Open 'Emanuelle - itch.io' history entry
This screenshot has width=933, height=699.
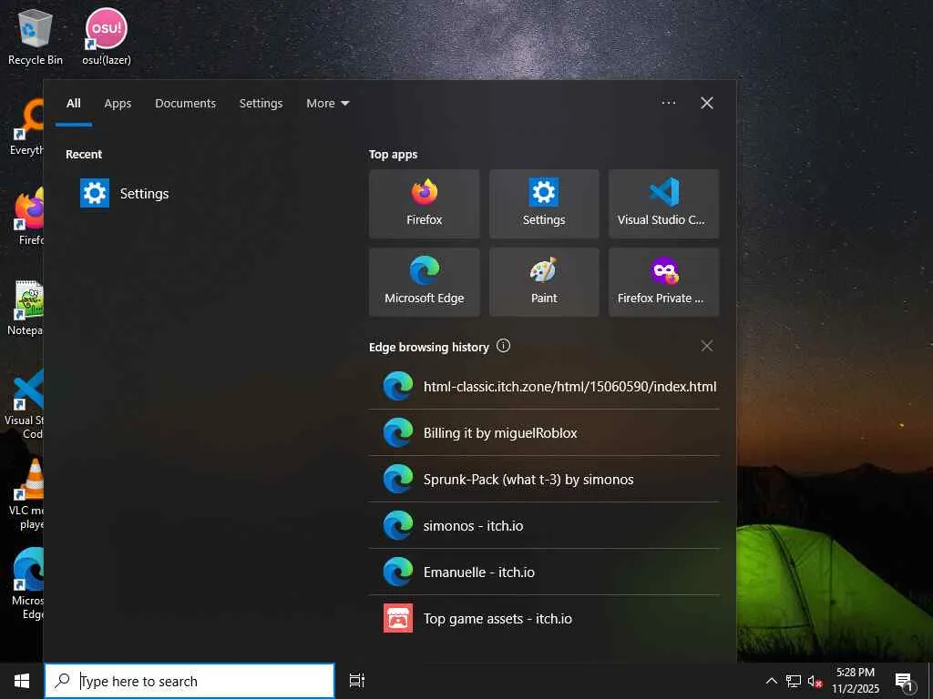pyautogui.click(x=544, y=572)
